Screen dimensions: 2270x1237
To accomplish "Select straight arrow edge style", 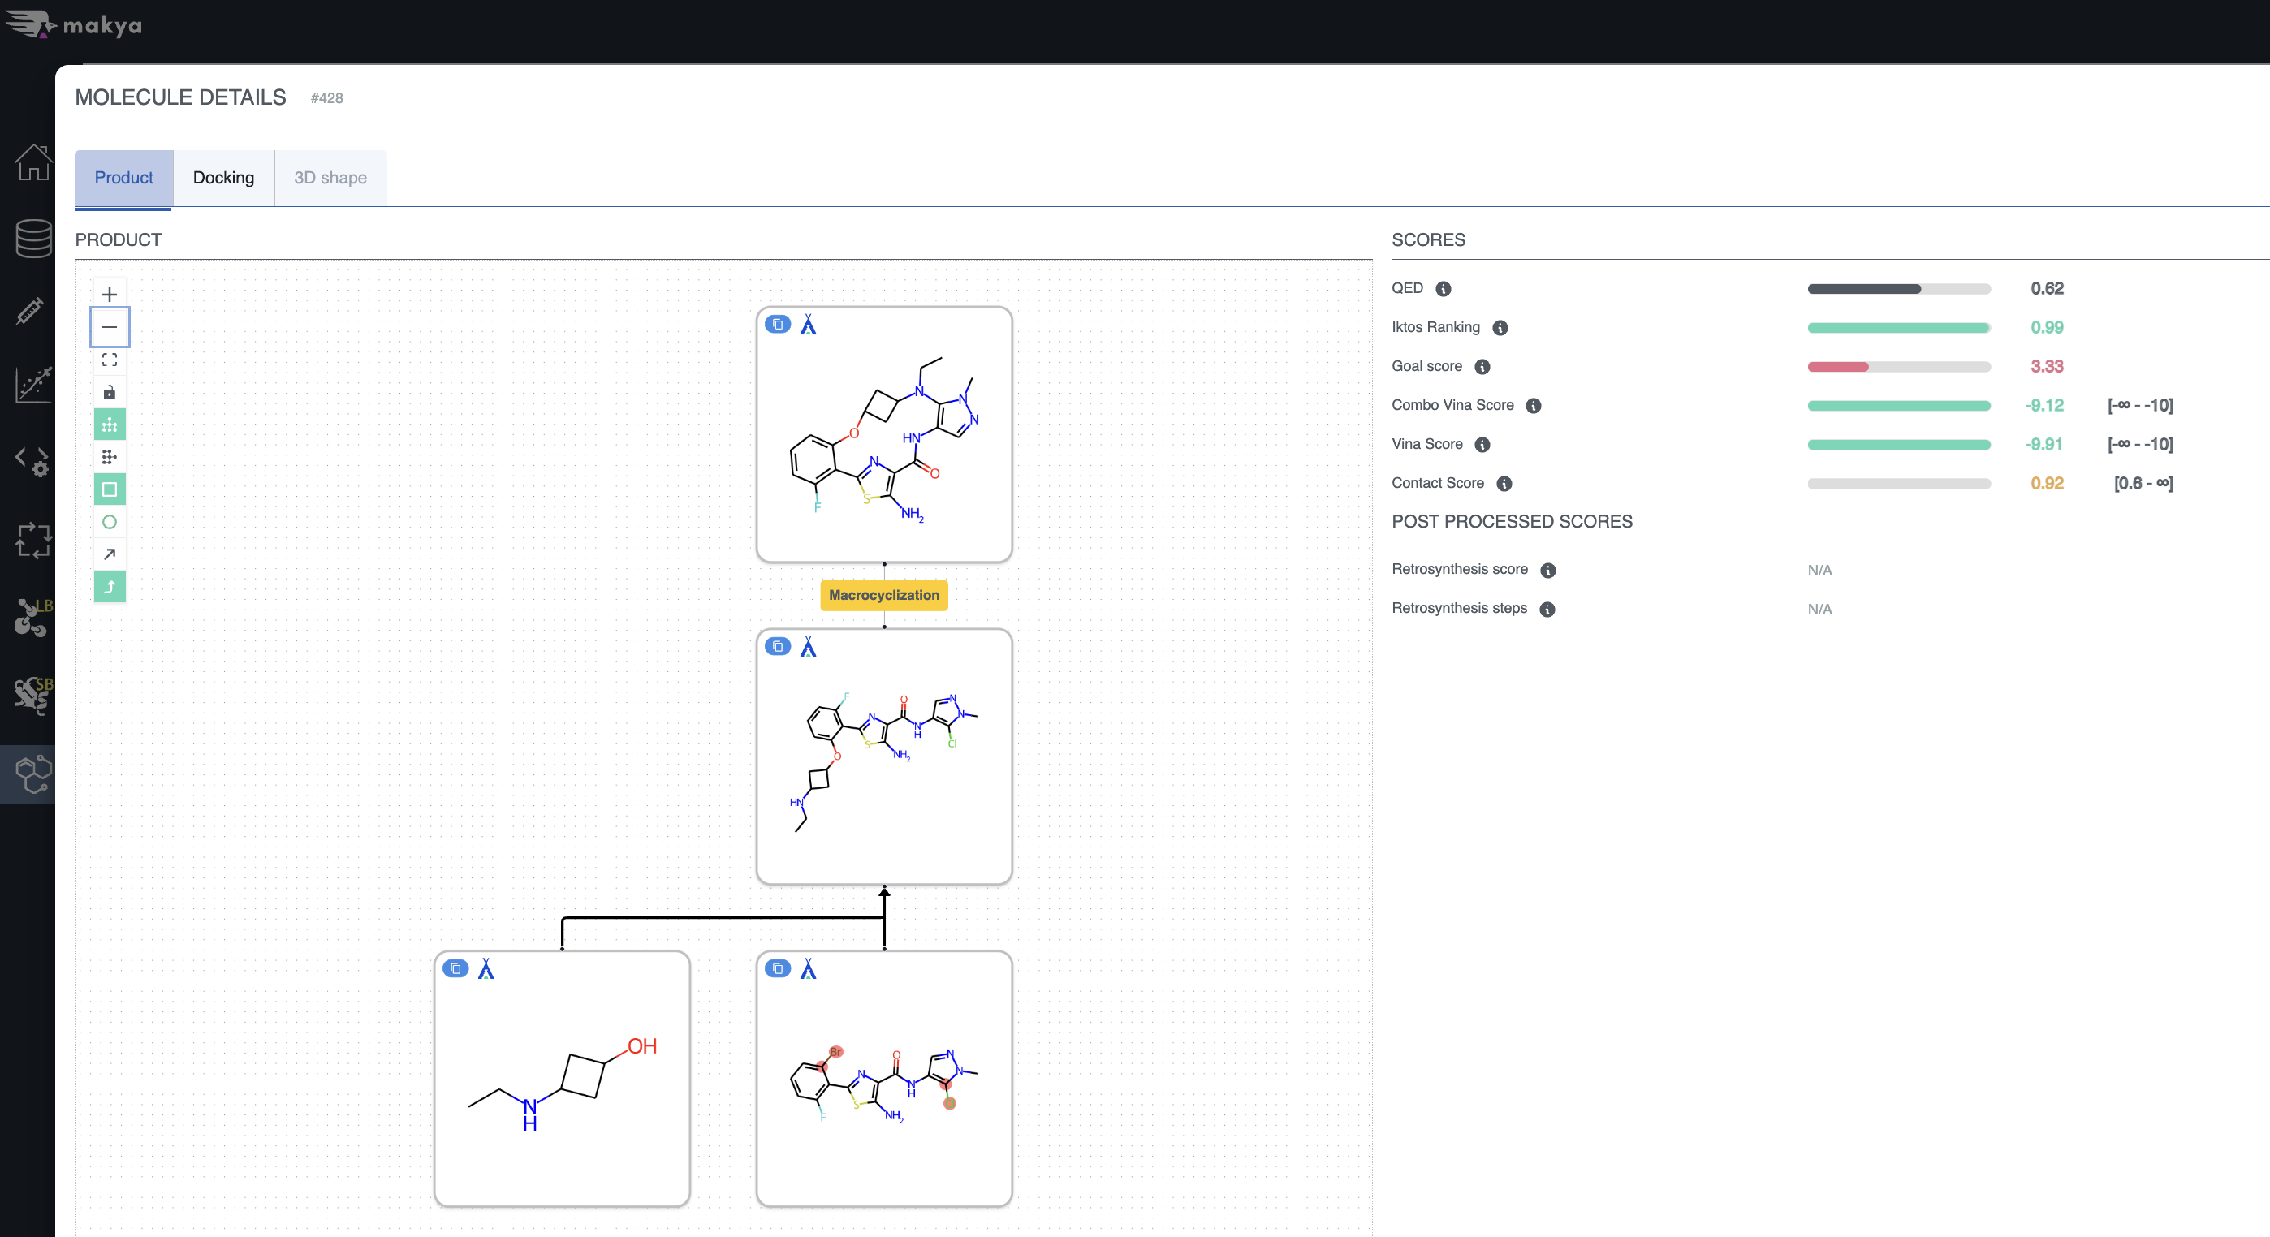I will click(110, 554).
